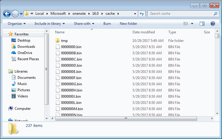Screen dimensions: 222x139
Task: Open the Help question mark icon
Action: 213,24
